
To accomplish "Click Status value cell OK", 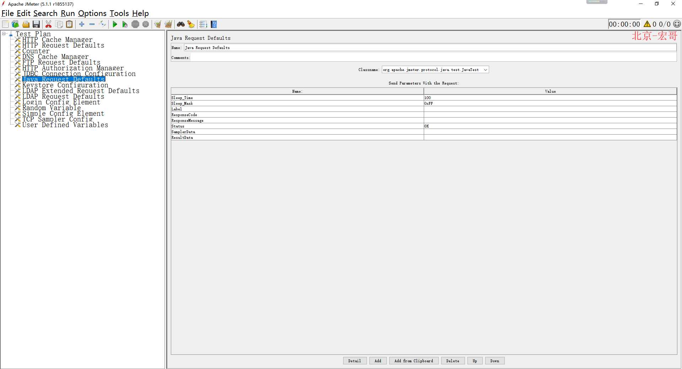I will pyautogui.click(x=550, y=126).
